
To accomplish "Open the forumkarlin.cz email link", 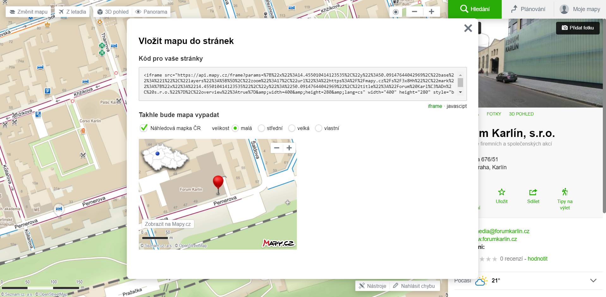I will [x=504, y=231].
